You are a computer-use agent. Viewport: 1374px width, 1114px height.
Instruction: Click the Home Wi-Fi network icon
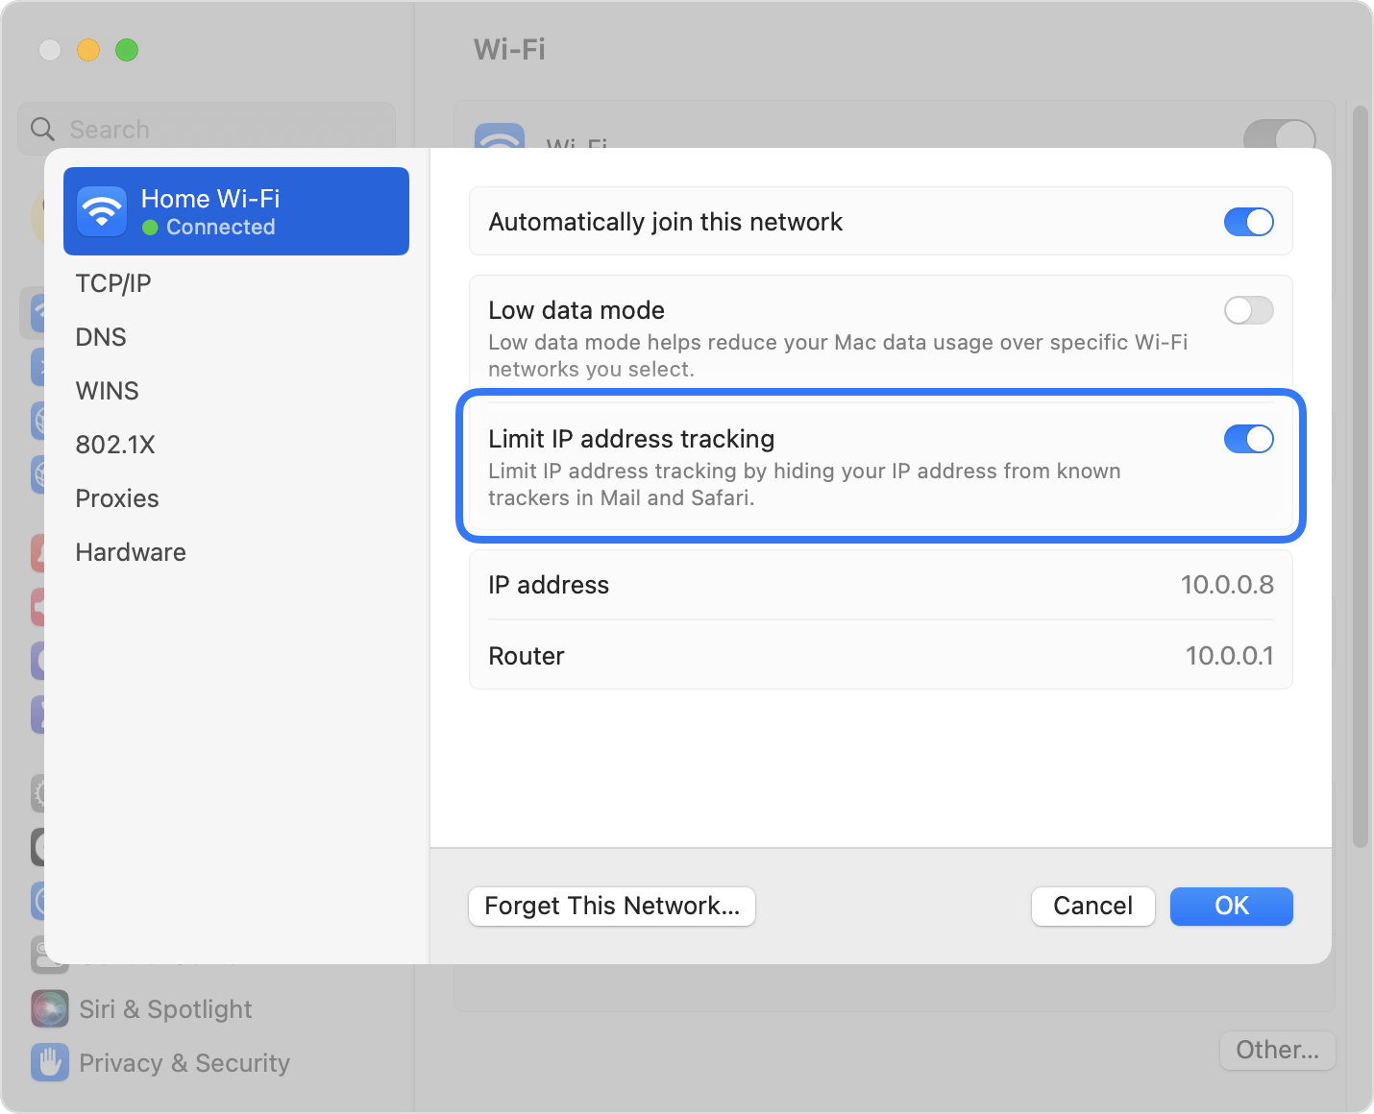point(102,211)
